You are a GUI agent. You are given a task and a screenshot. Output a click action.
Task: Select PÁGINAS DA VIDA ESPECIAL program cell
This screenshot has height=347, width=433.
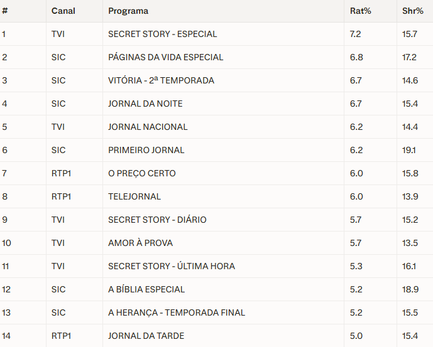tap(165, 57)
